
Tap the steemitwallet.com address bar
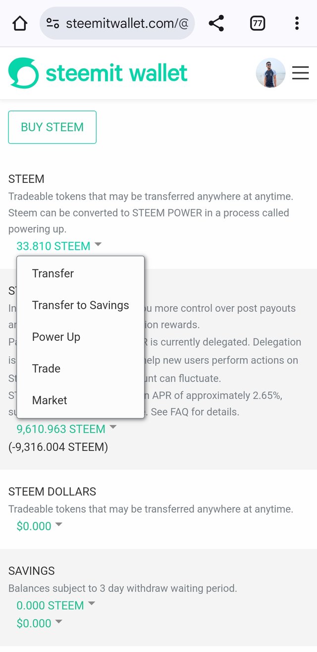point(127,23)
